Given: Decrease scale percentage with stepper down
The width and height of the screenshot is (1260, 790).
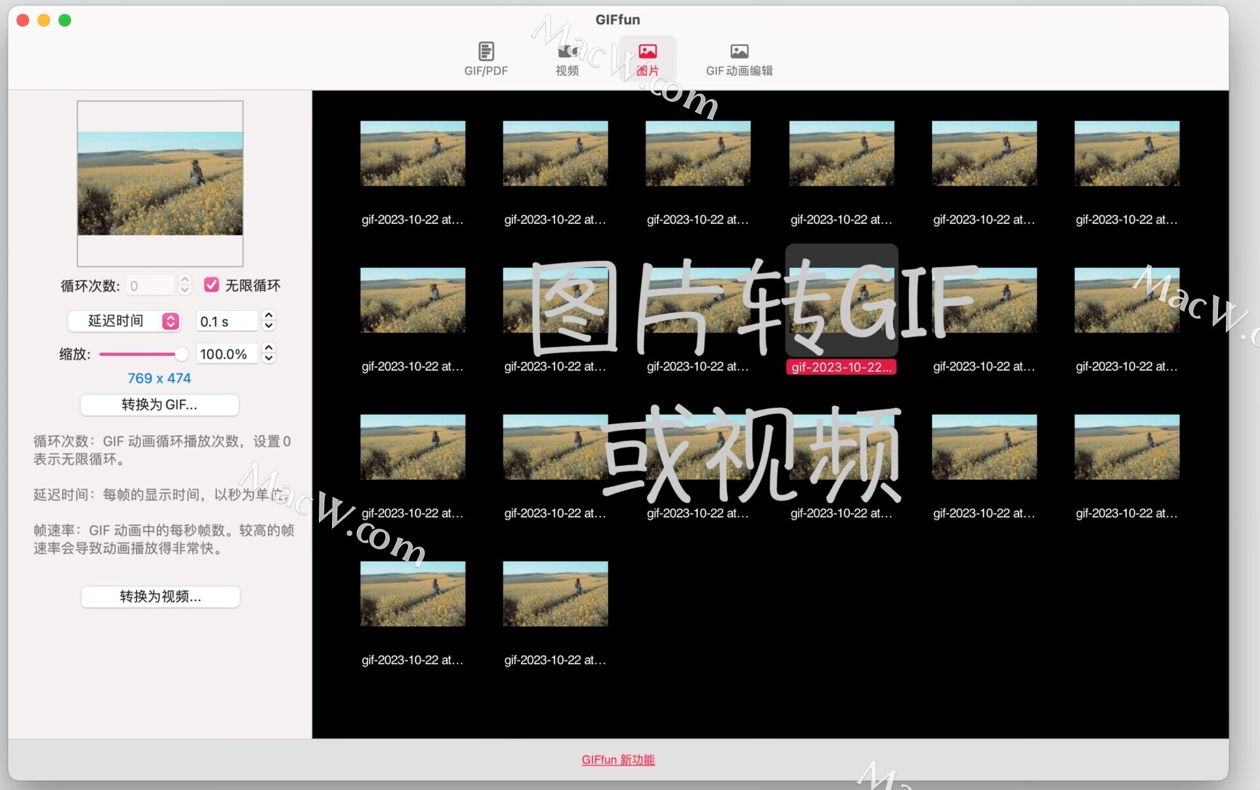Looking at the screenshot, I should coord(268,359).
